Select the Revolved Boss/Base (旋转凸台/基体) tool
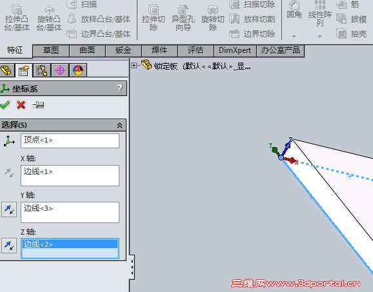The height and width of the screenshot is (292, 373). pyautogui.click(x=49, y=18)
